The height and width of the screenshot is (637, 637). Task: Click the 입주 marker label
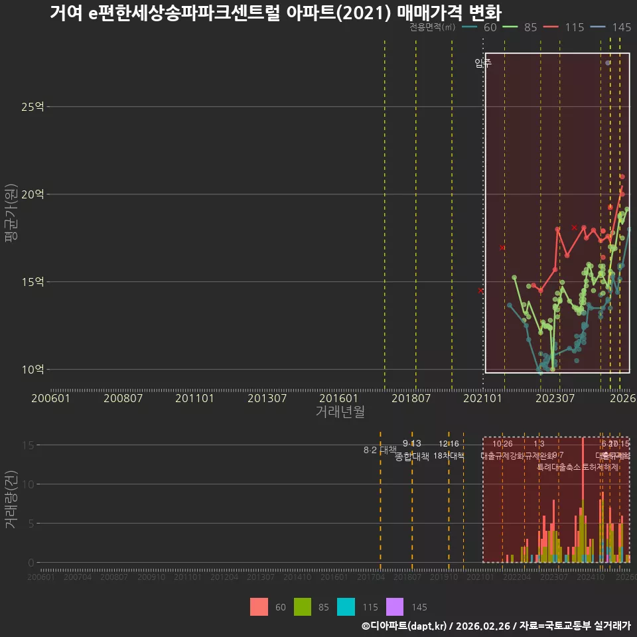tap(483, 62)
